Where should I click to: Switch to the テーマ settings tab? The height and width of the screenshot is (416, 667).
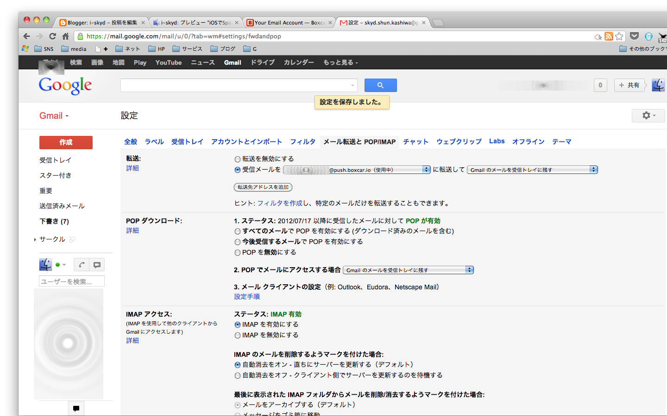coord(561,141)
